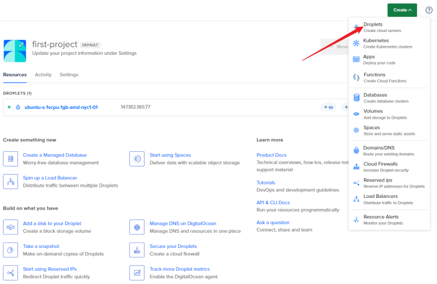
Task: Open Secure your Droplets link
Action: [173, 246]
